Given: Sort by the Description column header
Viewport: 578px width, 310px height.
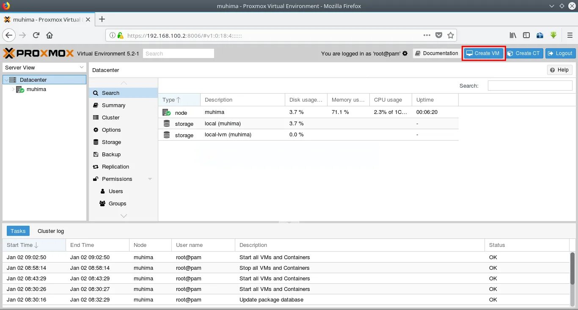Looking at the screenshot, I should [x=243, y=100].
